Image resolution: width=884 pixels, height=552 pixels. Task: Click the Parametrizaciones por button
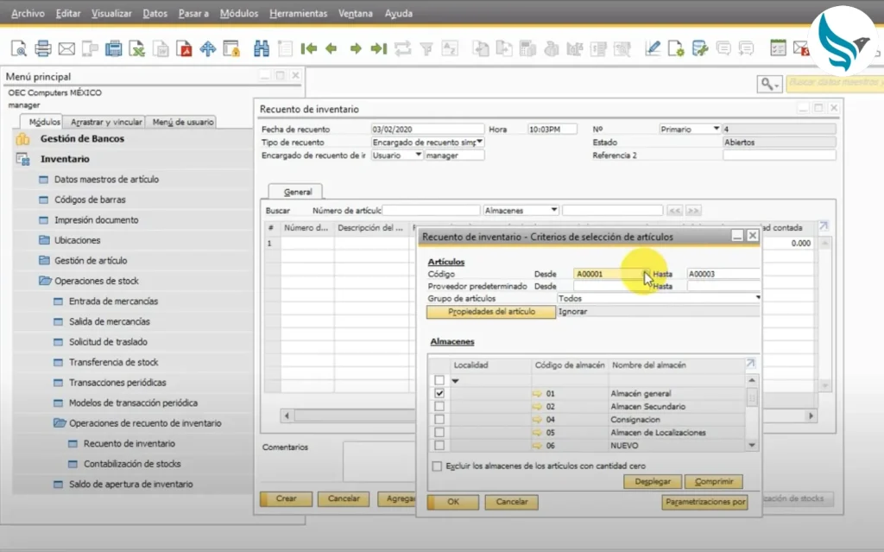(704, 502)
